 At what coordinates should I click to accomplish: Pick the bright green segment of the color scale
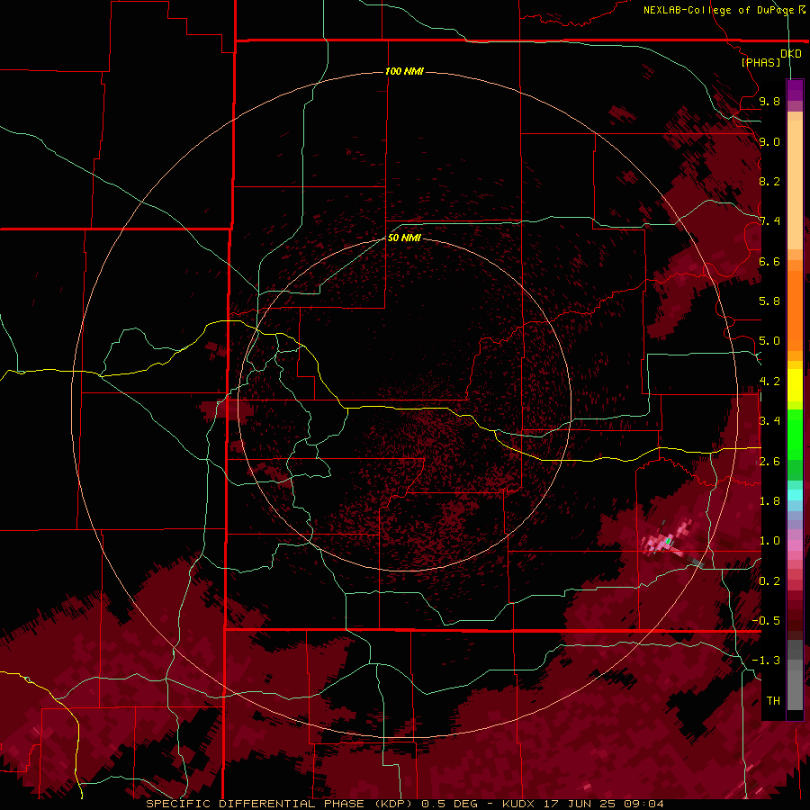[795, 435]
